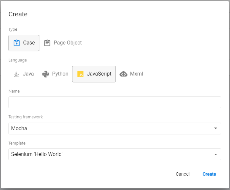This screenshot has width=230, height=190.
Task: Cancel the Create dialog
Action: click(183, 174)
